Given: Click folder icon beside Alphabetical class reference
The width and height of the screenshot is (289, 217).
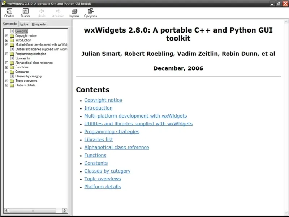Looking at the screenshot, I should pos(12,63).
